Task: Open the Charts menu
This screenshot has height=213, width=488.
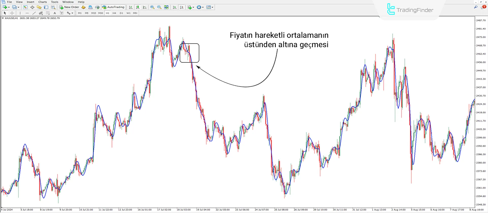Action: tap(42, 2)
